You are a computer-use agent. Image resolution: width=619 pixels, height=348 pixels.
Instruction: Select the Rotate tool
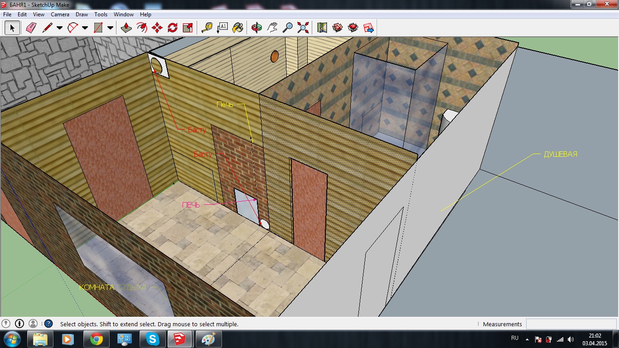[173, 28]
